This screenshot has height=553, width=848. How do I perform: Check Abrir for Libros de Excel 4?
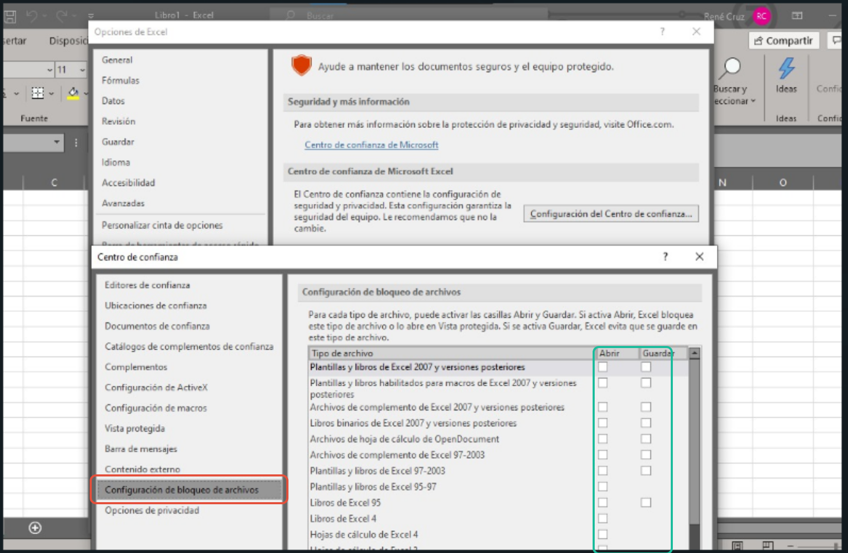(x=603, y=518)
